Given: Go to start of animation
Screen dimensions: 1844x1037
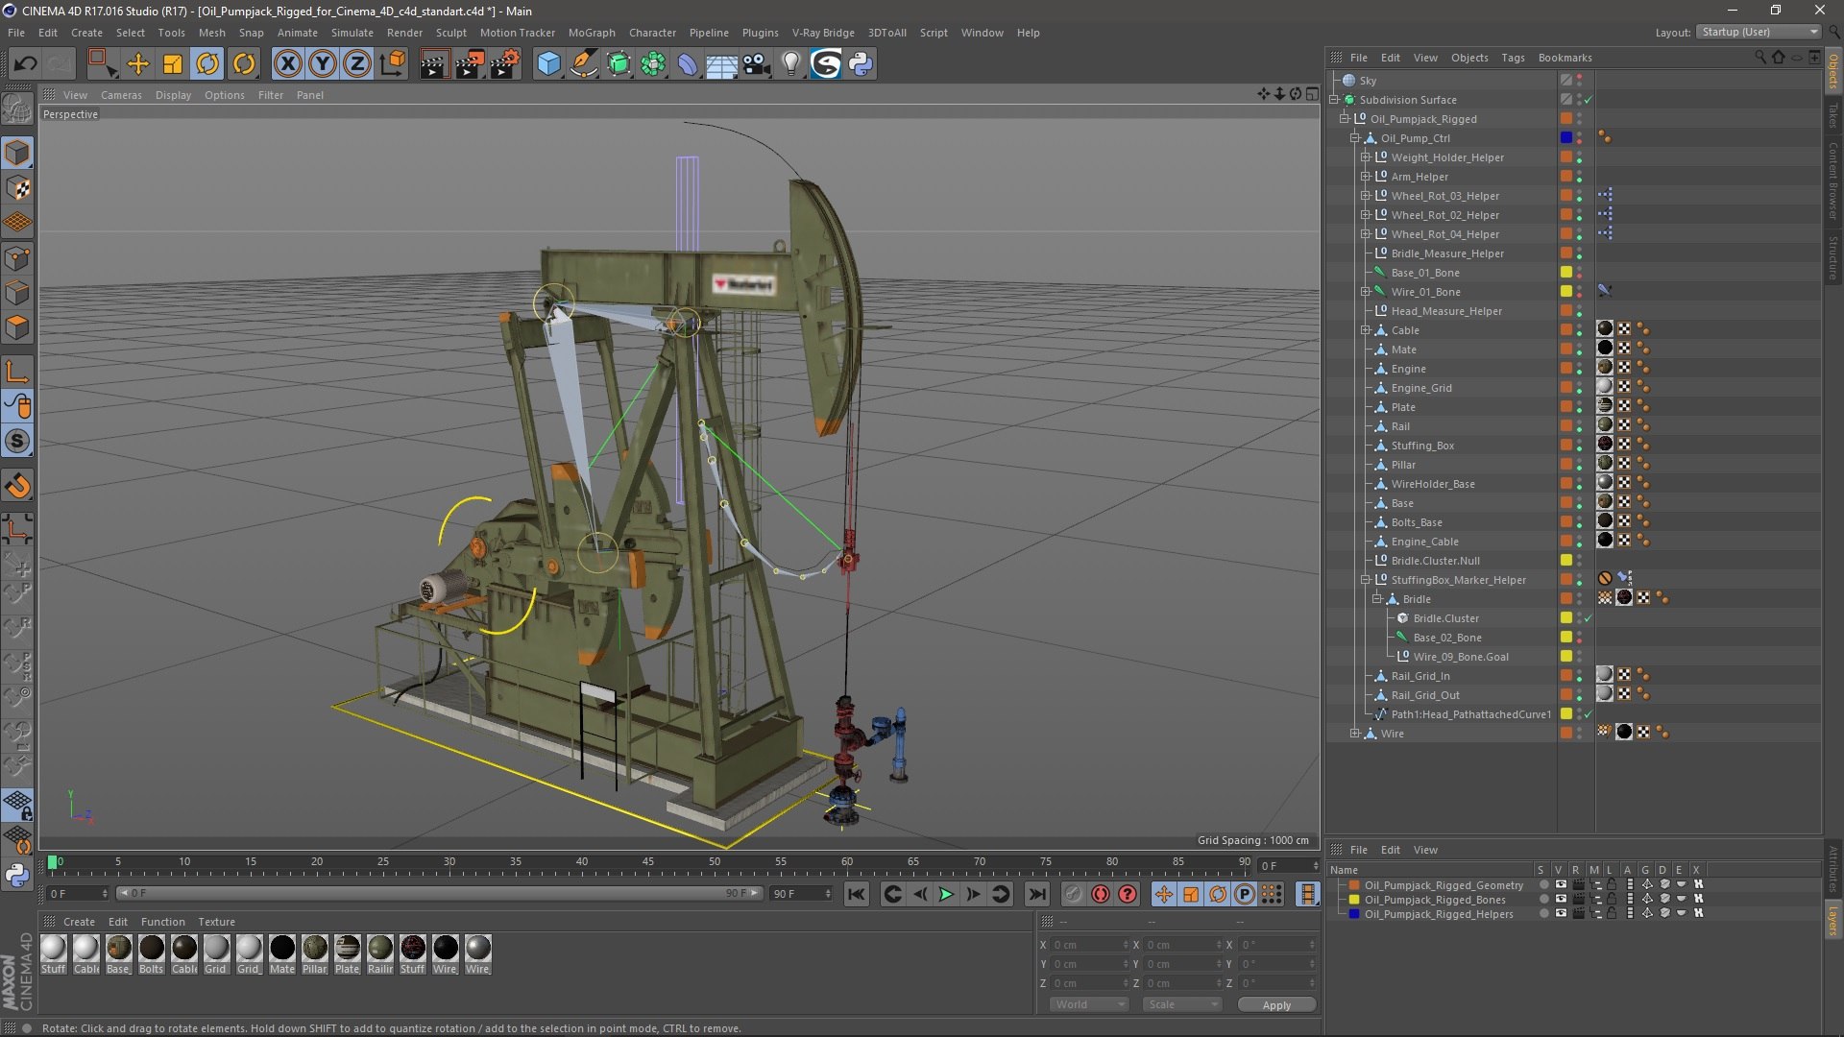Looking at the screenshot, I should pyautogui.click(x=856, y=894).
